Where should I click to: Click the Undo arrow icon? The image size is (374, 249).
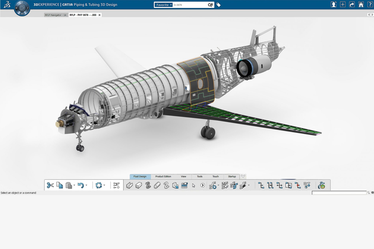[x=81, y=185]
